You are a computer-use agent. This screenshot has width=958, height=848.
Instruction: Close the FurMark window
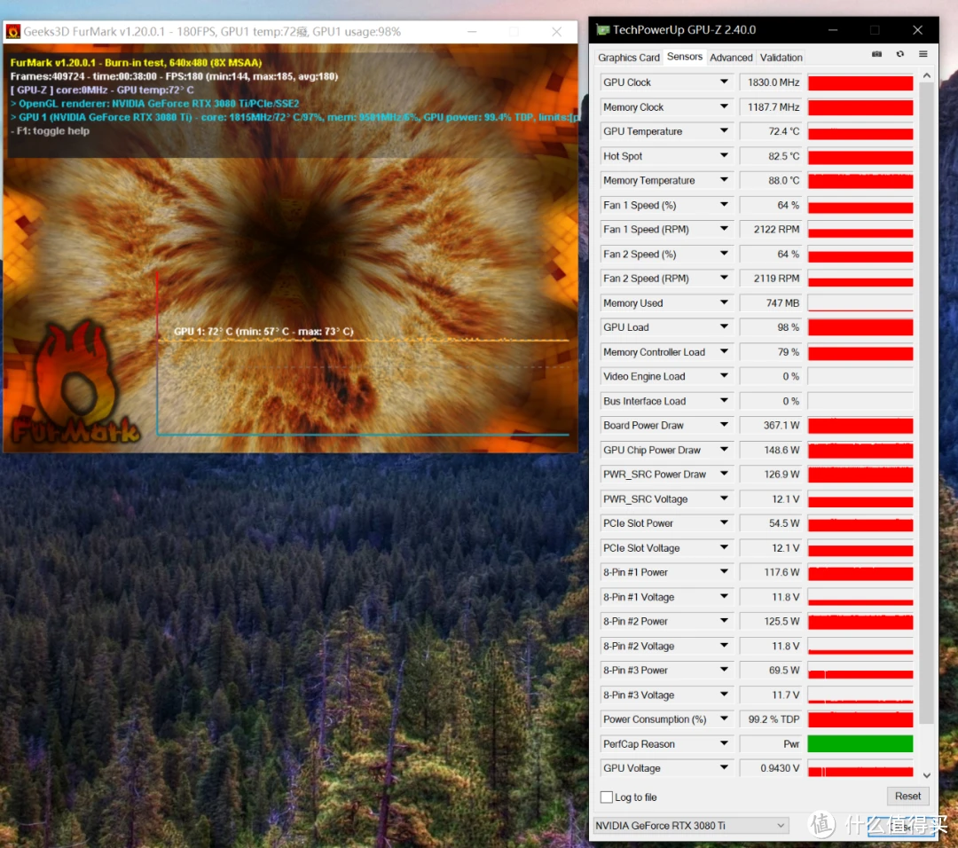(x=556, y=32)
